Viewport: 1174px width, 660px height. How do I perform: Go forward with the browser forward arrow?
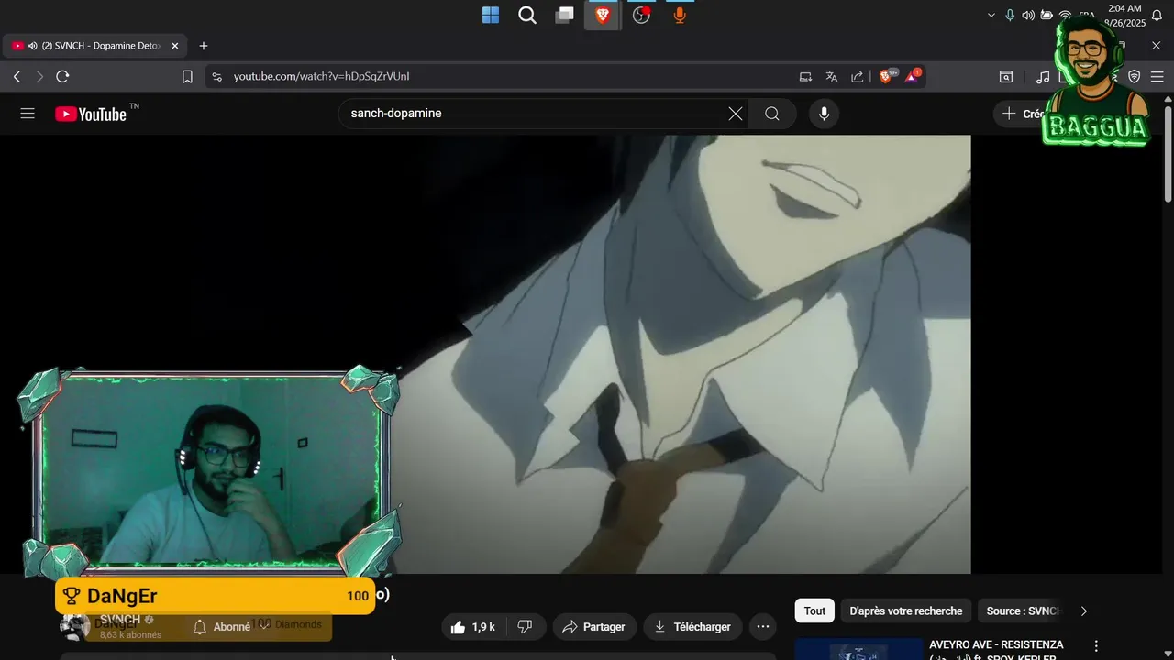tap(39, 77)
